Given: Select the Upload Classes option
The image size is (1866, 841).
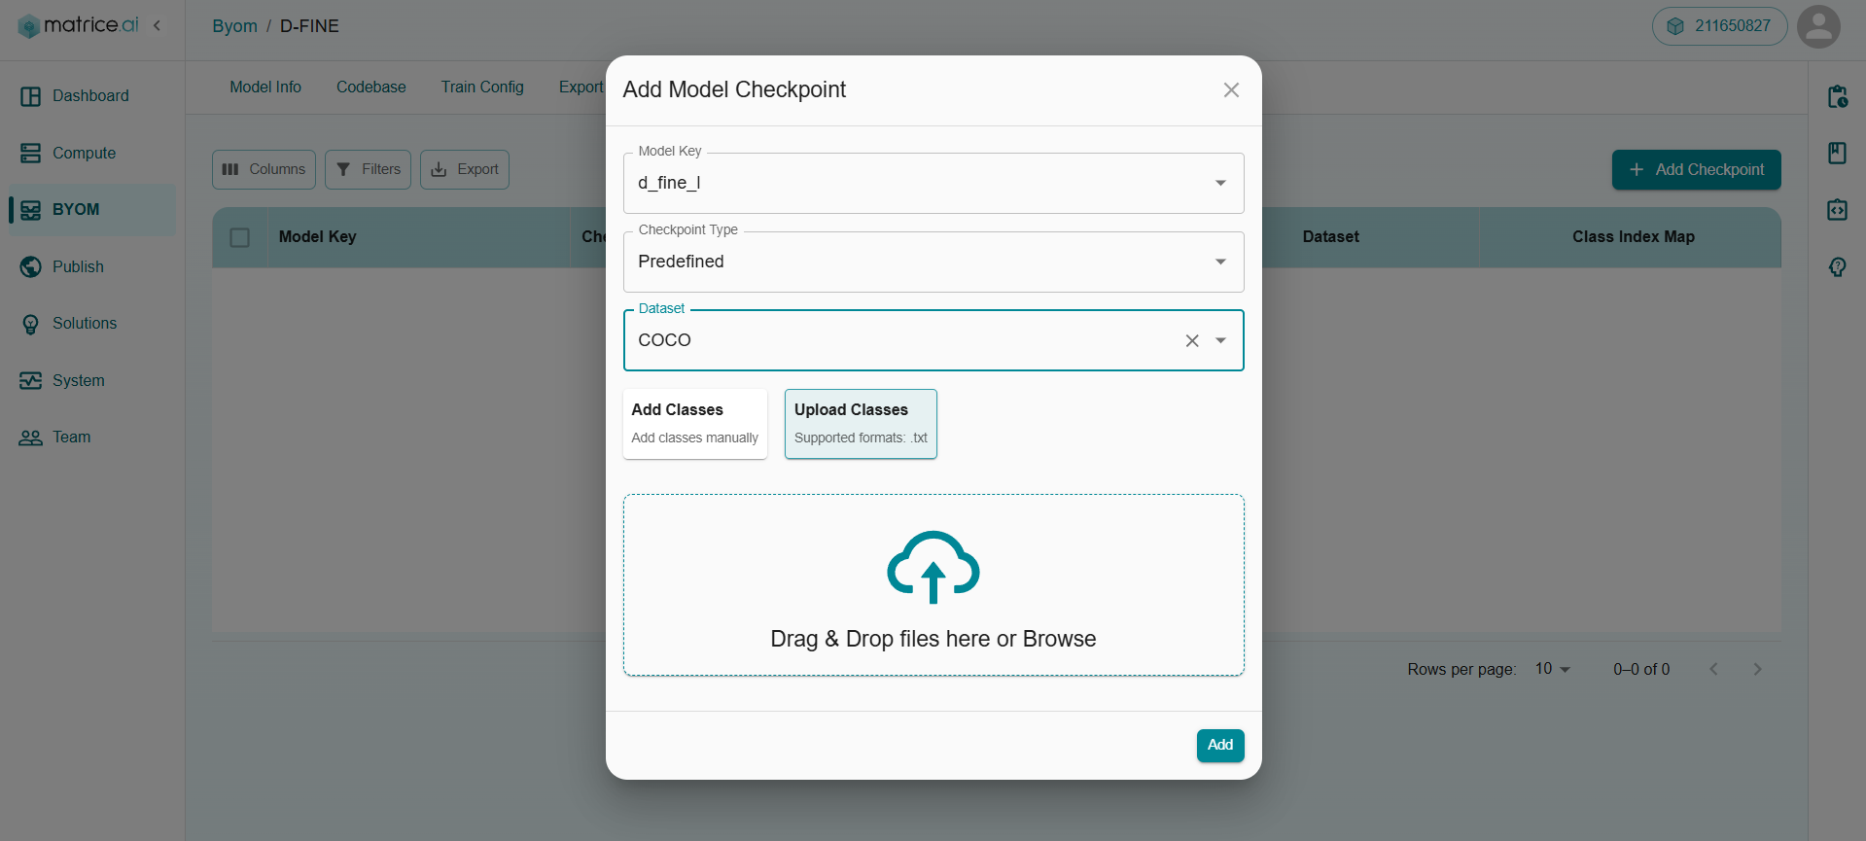Looking at the screenshot, I should coord(861,424).
